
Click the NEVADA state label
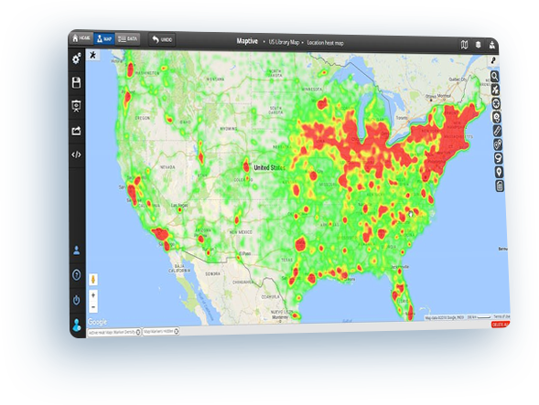[167, 167]
